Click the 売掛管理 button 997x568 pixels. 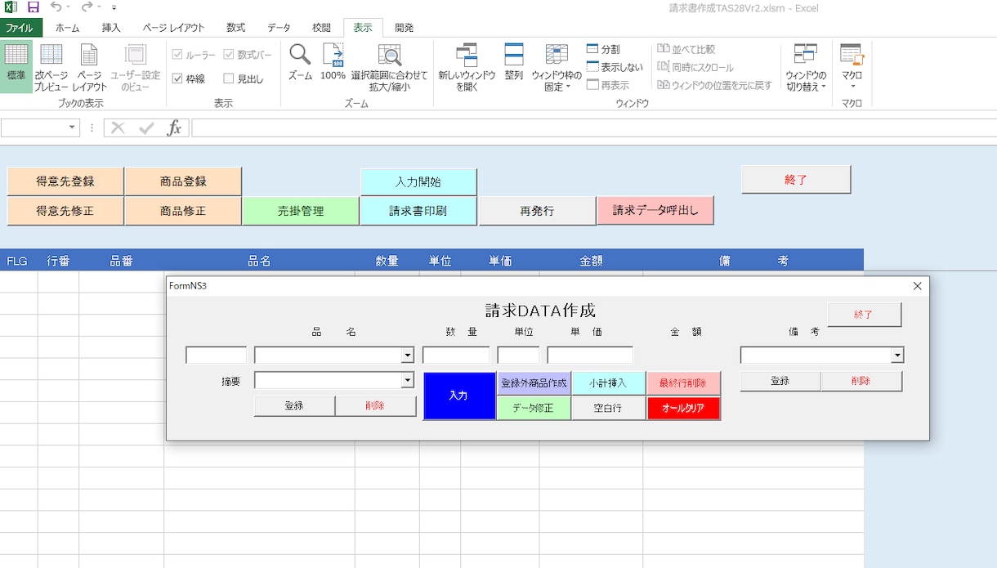pos(301,211)
